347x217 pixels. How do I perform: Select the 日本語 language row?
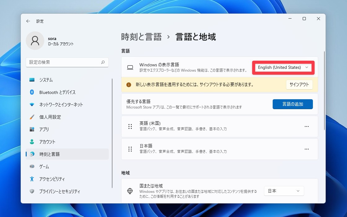(x=220, y=149)
